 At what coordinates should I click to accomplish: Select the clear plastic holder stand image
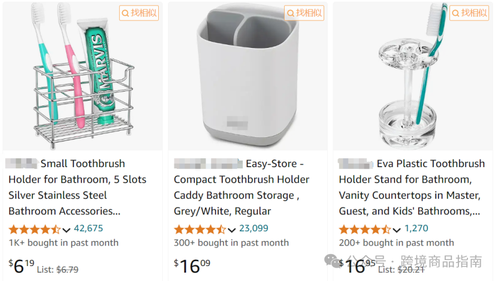pos(413,76)
